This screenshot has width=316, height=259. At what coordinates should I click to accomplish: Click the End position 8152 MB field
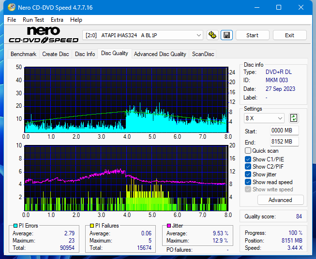285,142
